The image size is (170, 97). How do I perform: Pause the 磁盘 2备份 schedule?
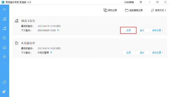point(58,30)
